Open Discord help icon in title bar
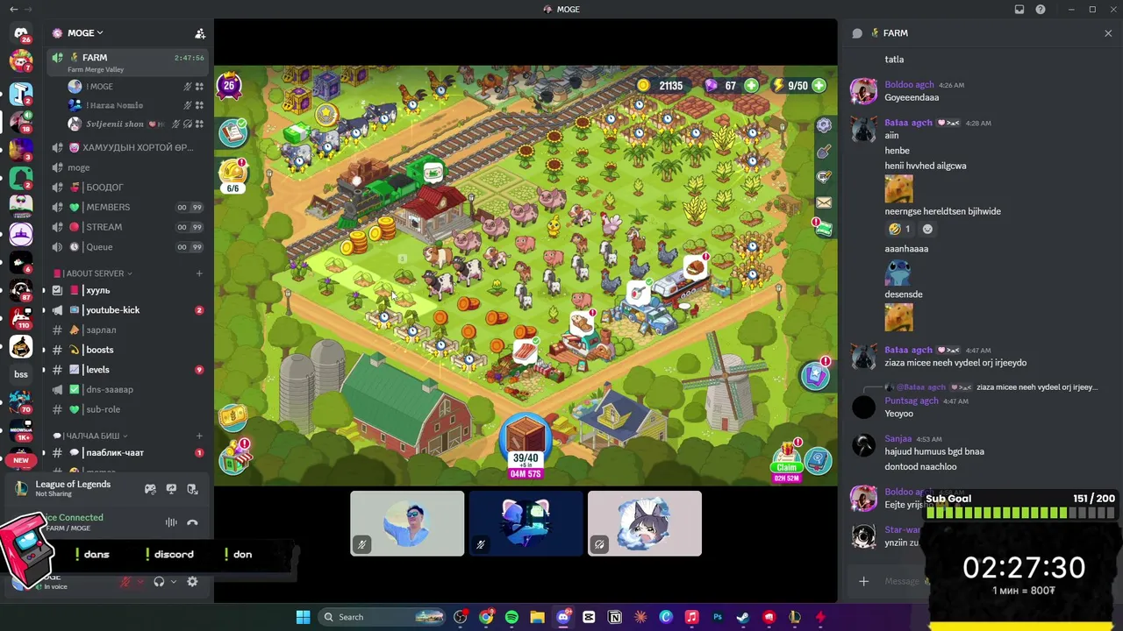1123x631 pixels. 1041,10
